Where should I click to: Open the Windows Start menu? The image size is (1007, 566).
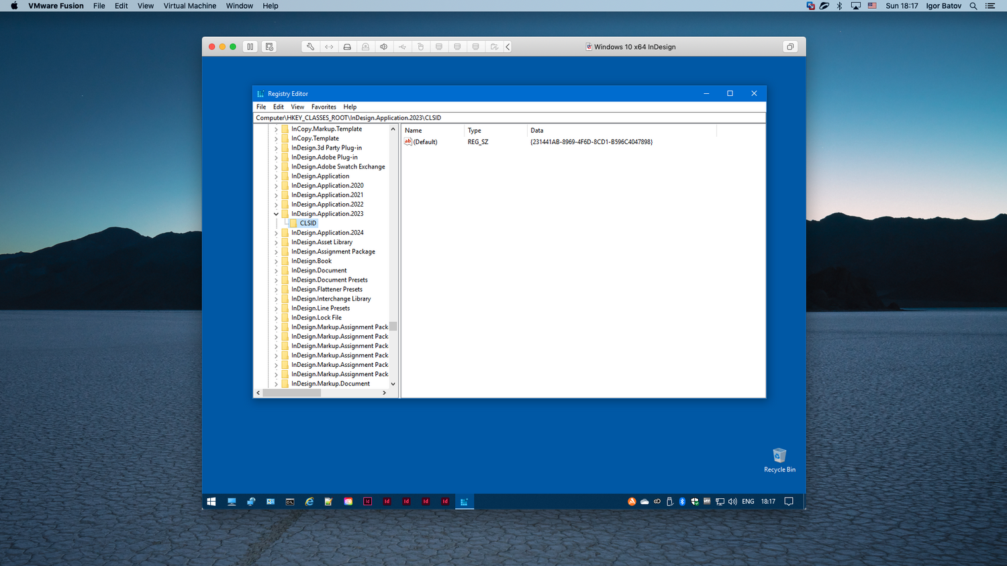(x=211, y=502)
